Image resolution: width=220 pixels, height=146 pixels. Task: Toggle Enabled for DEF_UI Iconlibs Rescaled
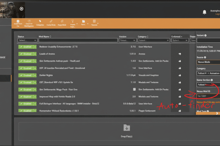pos(26,68)
